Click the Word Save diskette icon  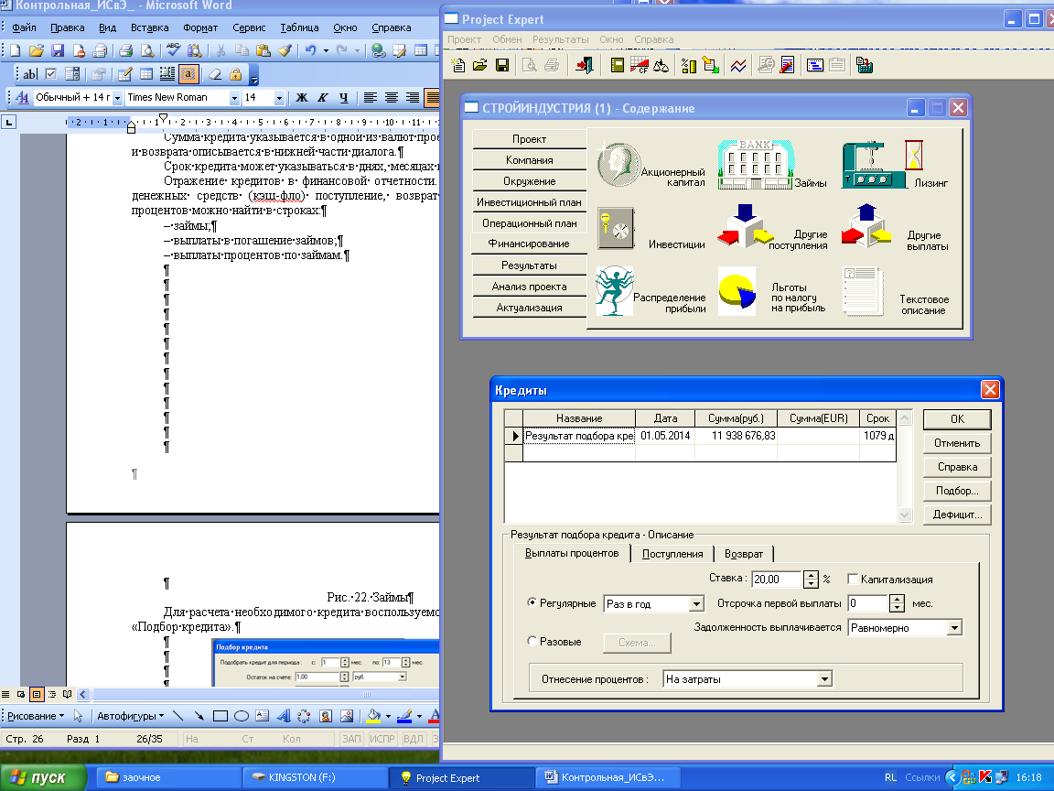[57, 50]
